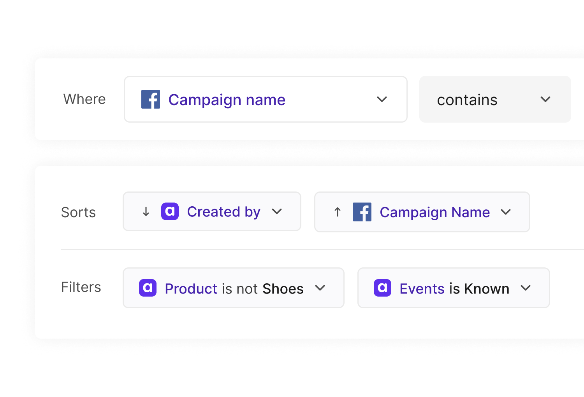Expand the Product is not Shoes chevron
The image size is (584, 397).
pos(320,288)
